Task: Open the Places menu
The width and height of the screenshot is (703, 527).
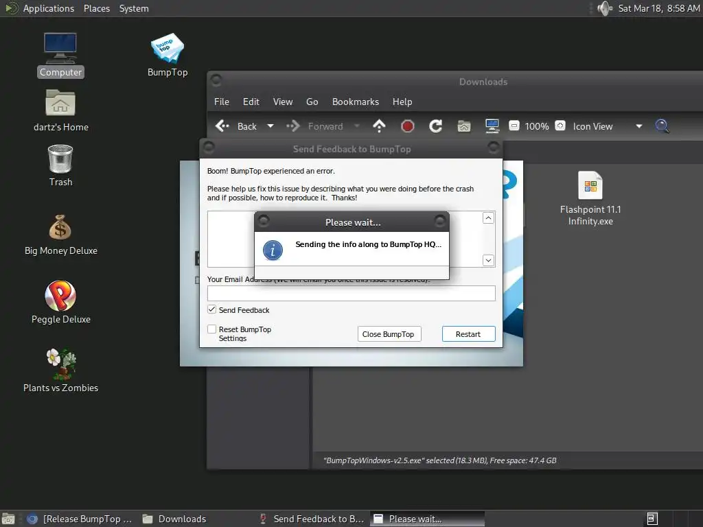Action: click(96, 8)
